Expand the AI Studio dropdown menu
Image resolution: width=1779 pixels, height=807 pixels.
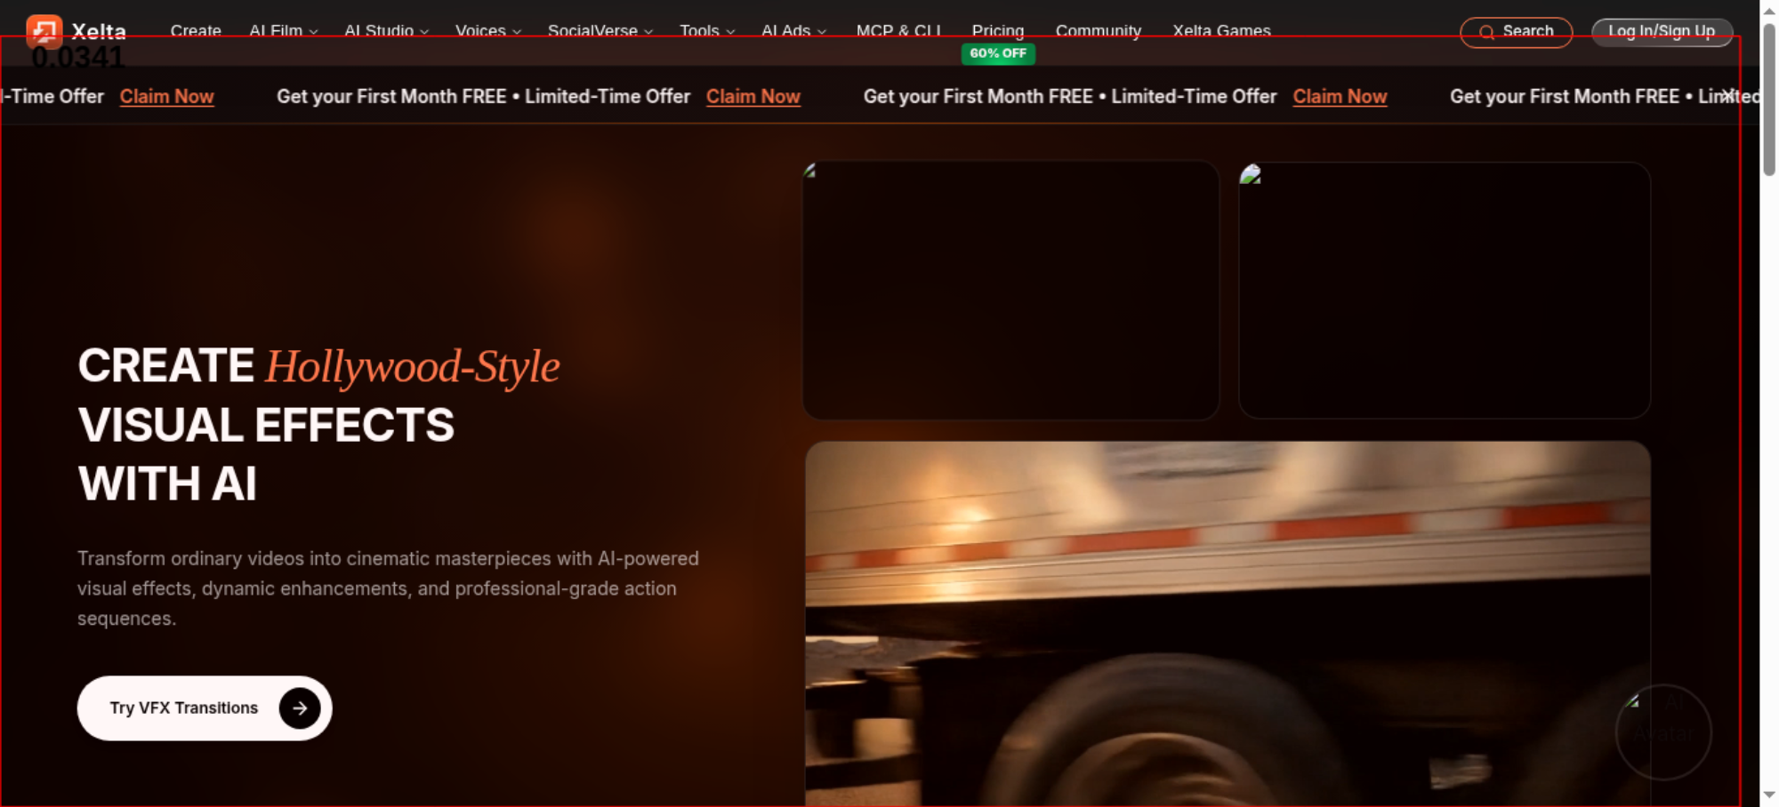click(387, 31)
